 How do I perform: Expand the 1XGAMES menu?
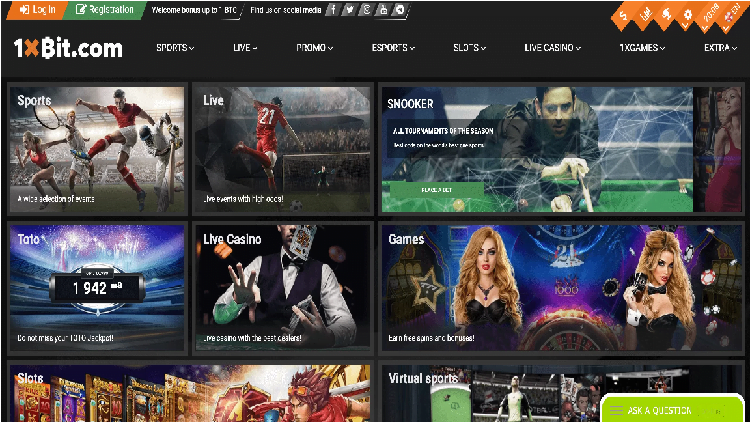[642, 48]
